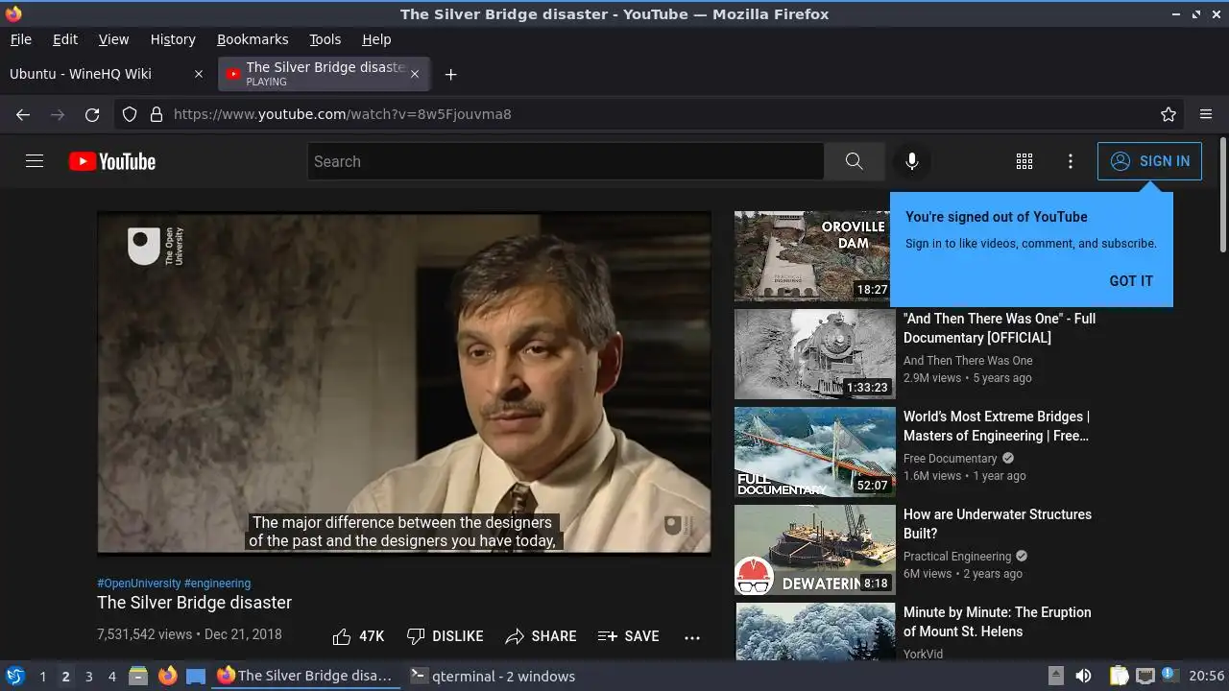Open the clipboard tray icon
This screenshot has height=691, width=1229.
coord(1119,676)
